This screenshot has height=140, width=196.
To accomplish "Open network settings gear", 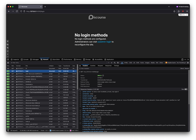I will point(188,63).
